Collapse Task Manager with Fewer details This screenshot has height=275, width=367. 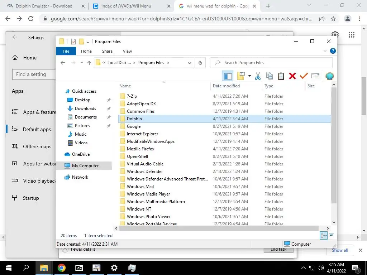pyautogui.click(x=78, y=249)
